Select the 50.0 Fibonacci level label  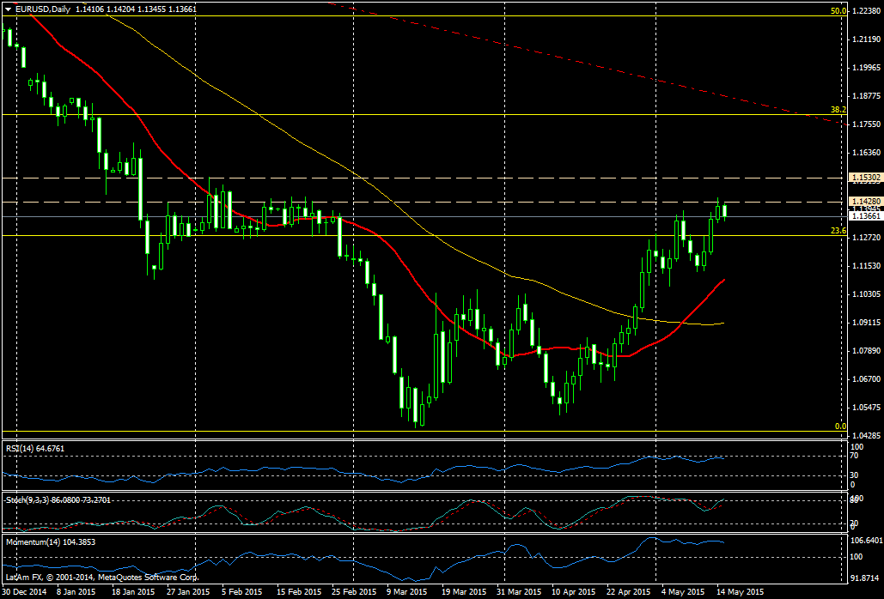(x=838, y=11)
